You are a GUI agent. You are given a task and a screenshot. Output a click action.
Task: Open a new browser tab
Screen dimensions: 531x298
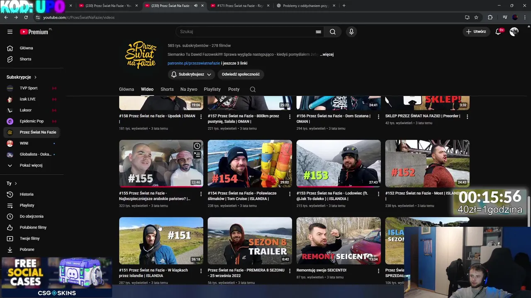pyautogui.click(x=344, y=6)
